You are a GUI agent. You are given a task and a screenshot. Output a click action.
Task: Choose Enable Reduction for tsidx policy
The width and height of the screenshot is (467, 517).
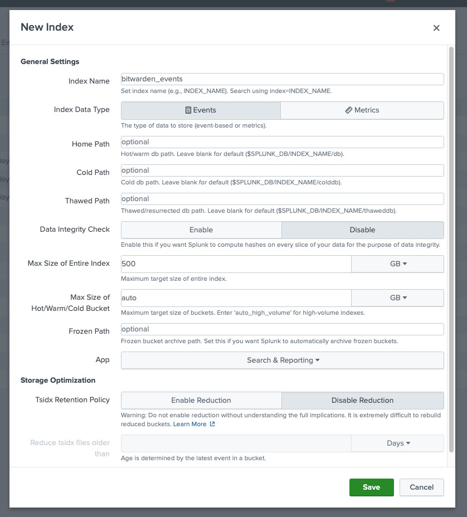tap(201, 401)
